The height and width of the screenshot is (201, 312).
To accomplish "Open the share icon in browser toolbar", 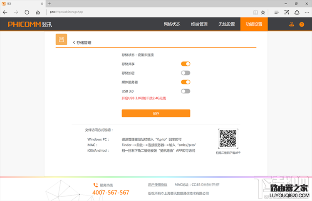I will [x=297, y=12].
